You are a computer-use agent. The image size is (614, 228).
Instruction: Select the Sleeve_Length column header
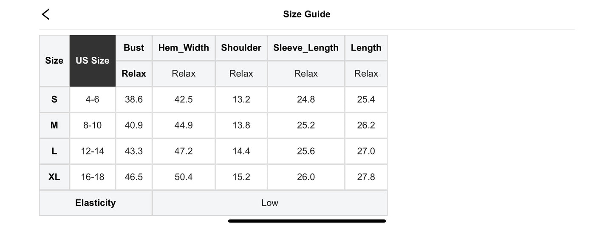click(x=306, y=48)
